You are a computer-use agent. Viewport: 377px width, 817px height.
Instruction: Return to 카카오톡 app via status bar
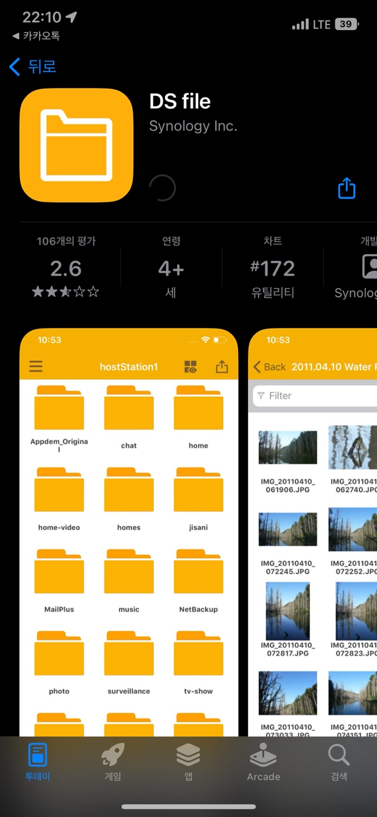tap(36, 36)
